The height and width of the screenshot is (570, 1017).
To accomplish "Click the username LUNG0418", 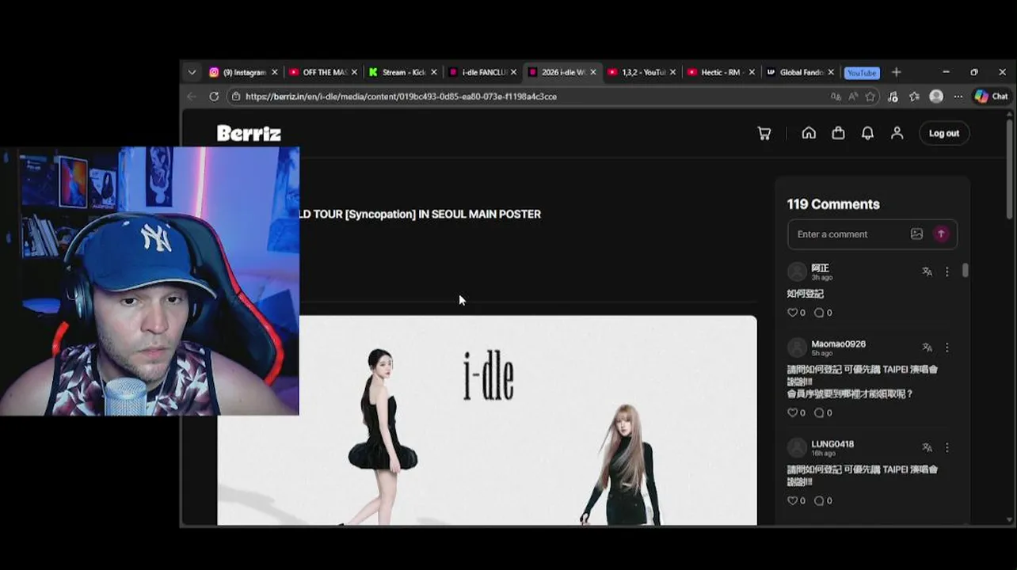I will [x=832, y=444].
